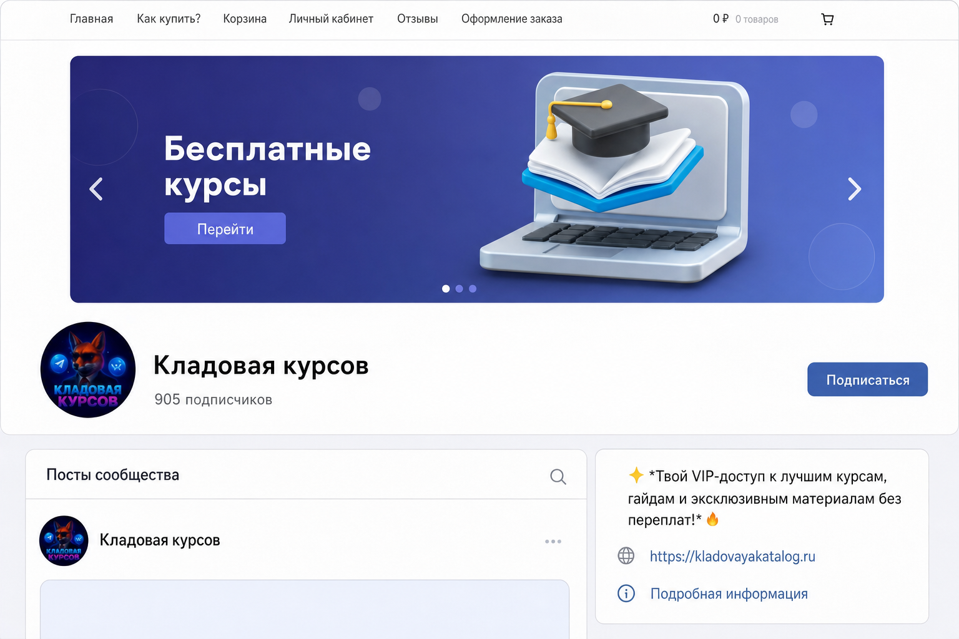Click the VIP-доступ description text
The image size is (959, 639).
[765, 498]
